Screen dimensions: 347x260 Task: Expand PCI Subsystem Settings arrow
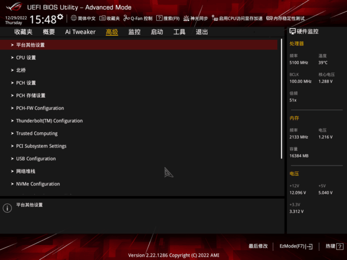coord(12,146)
